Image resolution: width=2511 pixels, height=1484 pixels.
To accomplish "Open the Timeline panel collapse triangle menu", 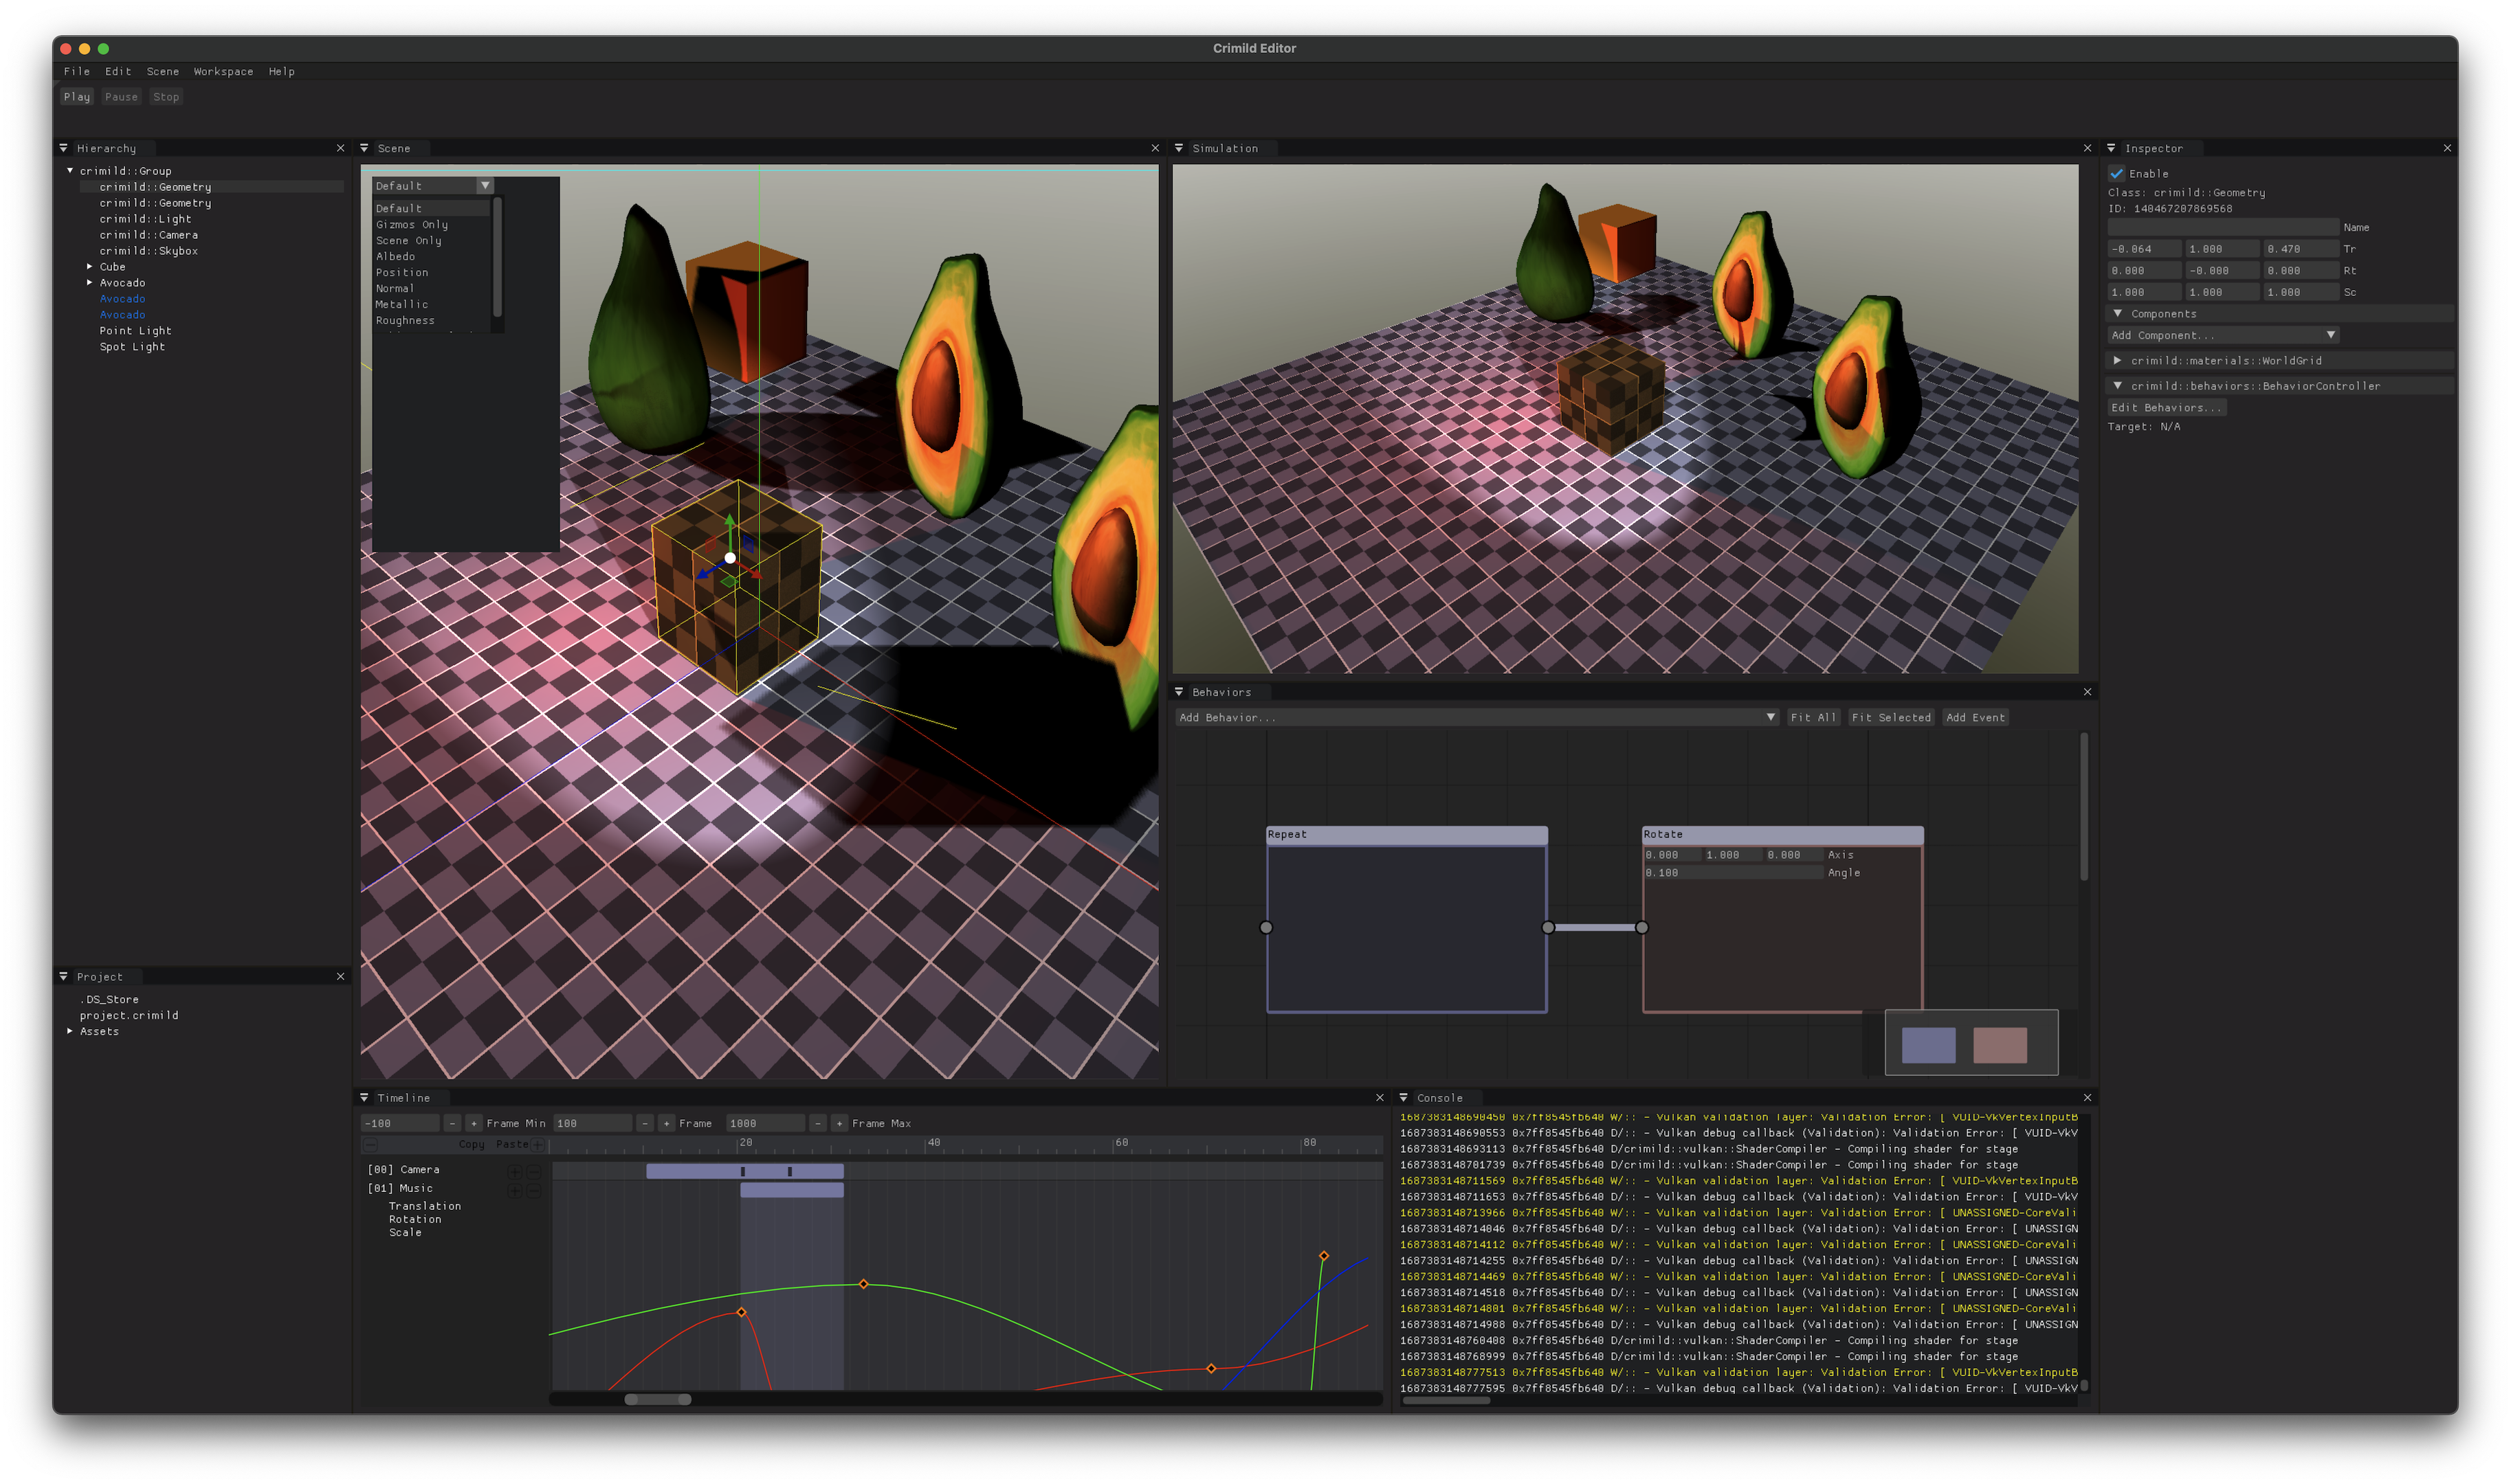I will (x=364, y=1098).
